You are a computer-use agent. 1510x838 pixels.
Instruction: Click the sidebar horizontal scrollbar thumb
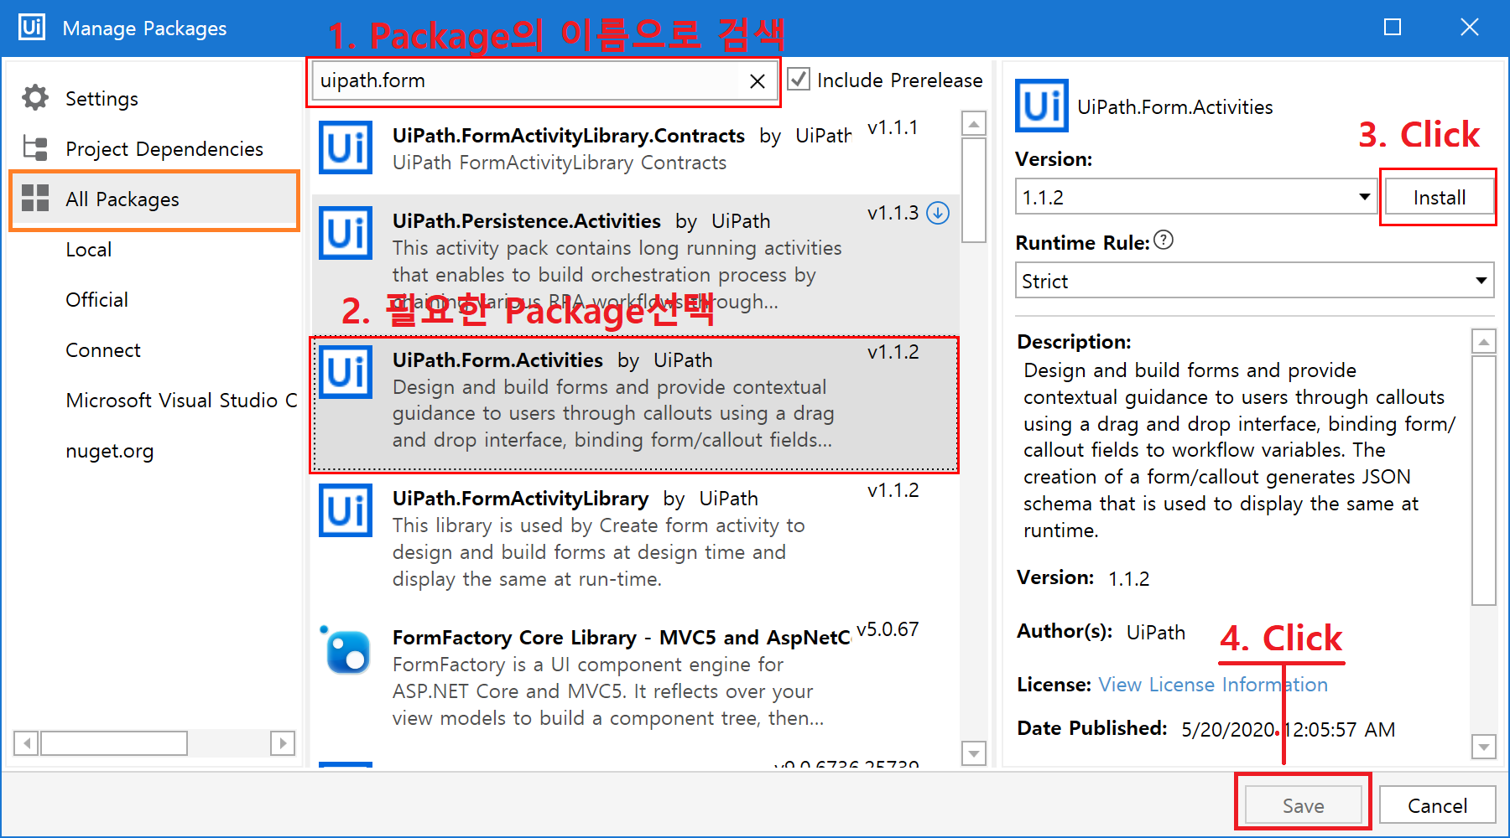click(114, 742)
